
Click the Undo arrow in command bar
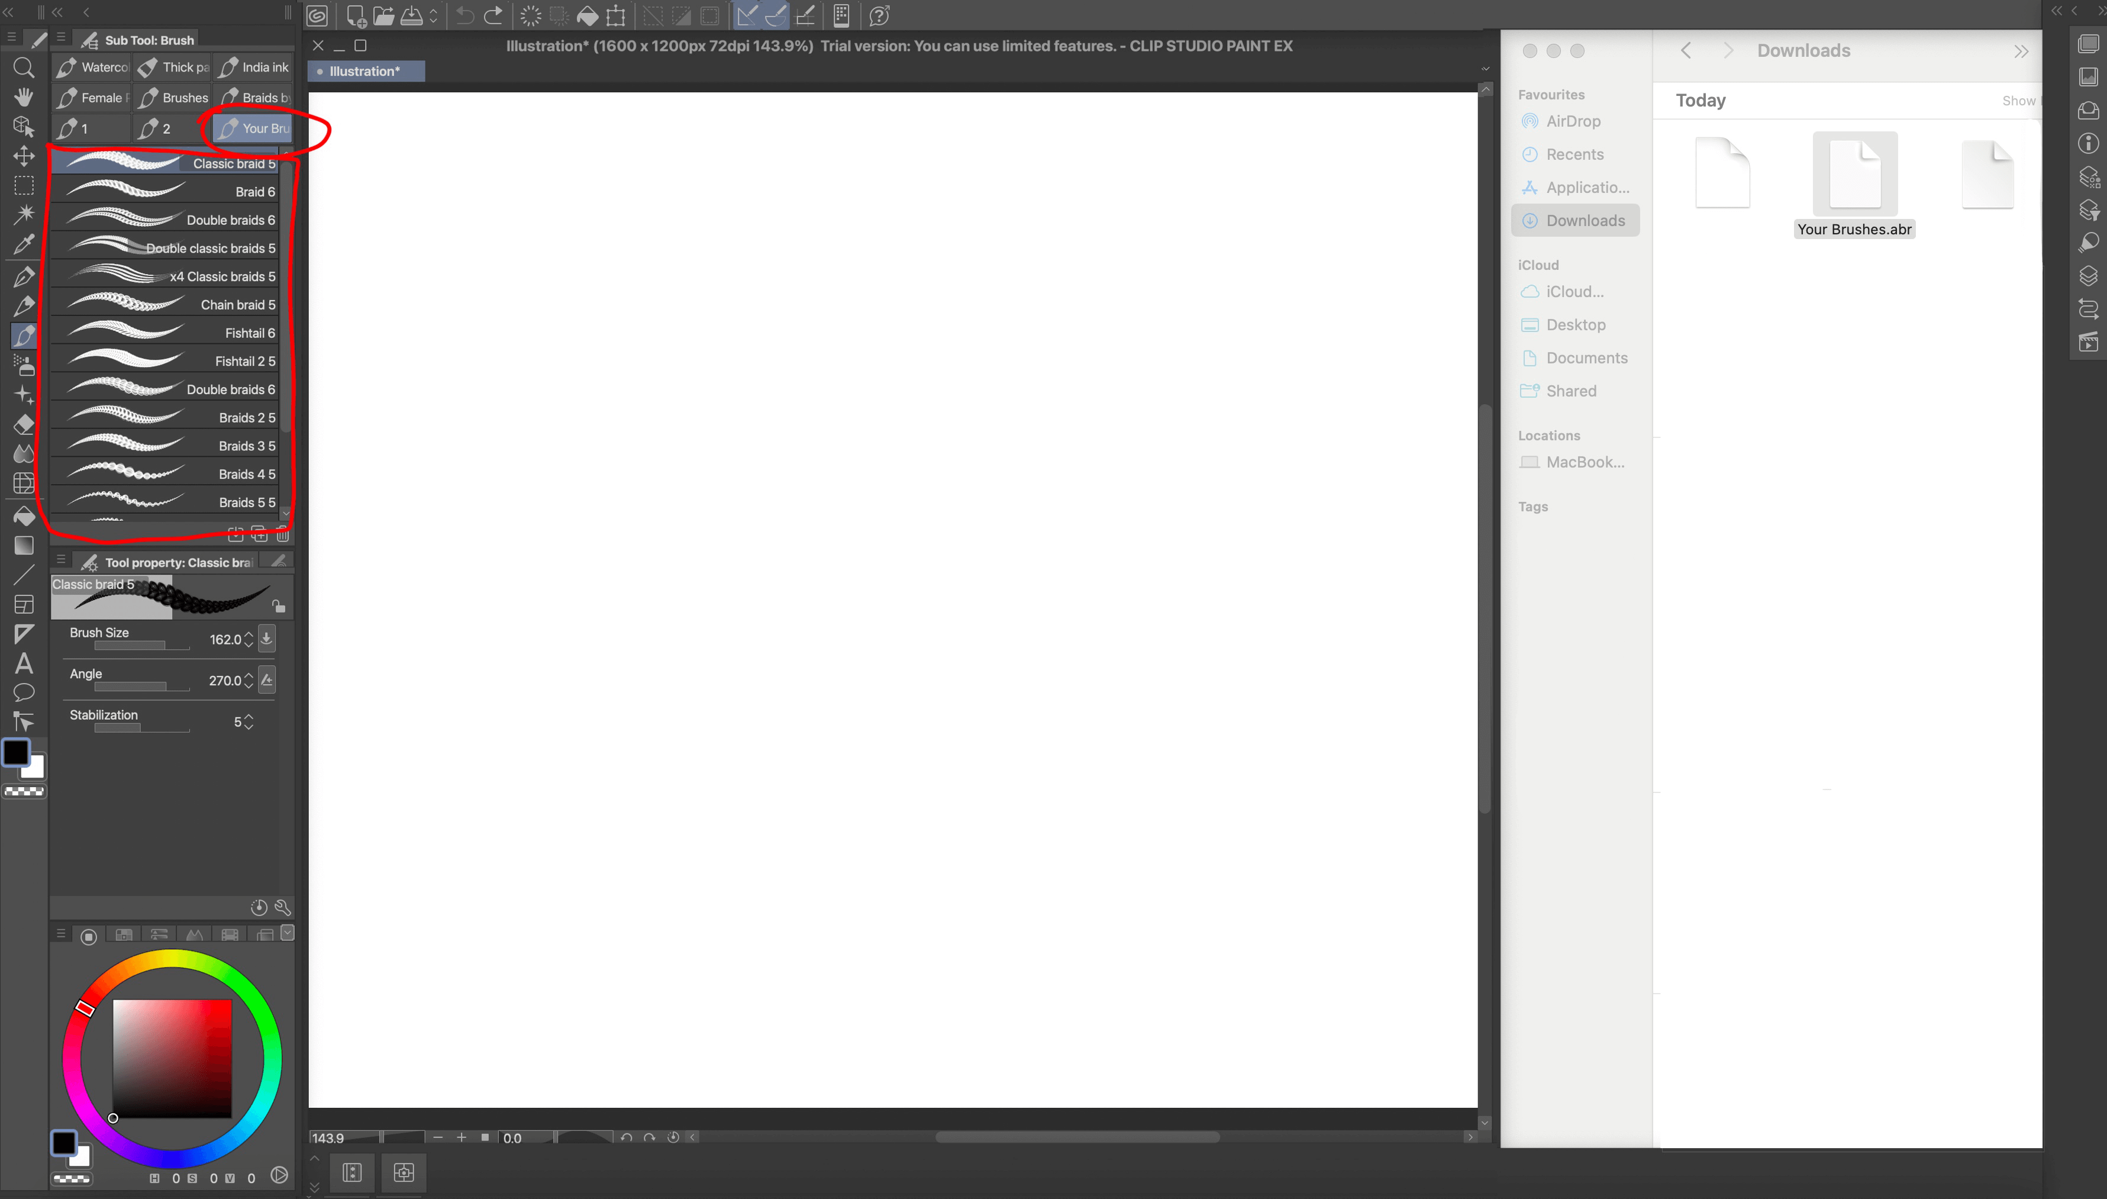pos(465,15)
